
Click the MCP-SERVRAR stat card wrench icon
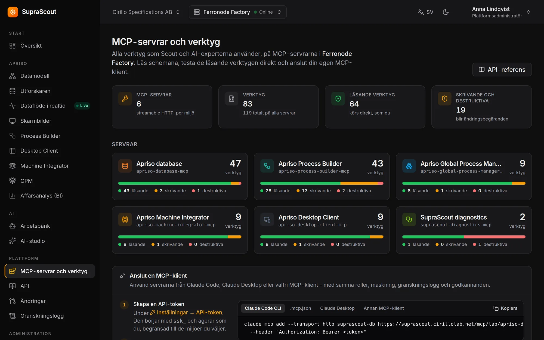tap(125, 98)
